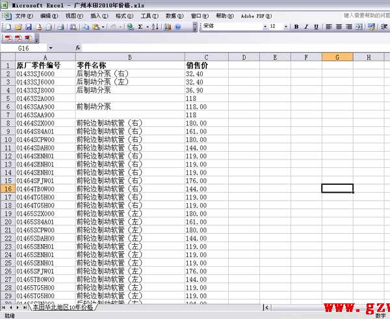390x319 pixels.
Task: Open the 编辑(E) menu
Action: [x=49, y=16]
